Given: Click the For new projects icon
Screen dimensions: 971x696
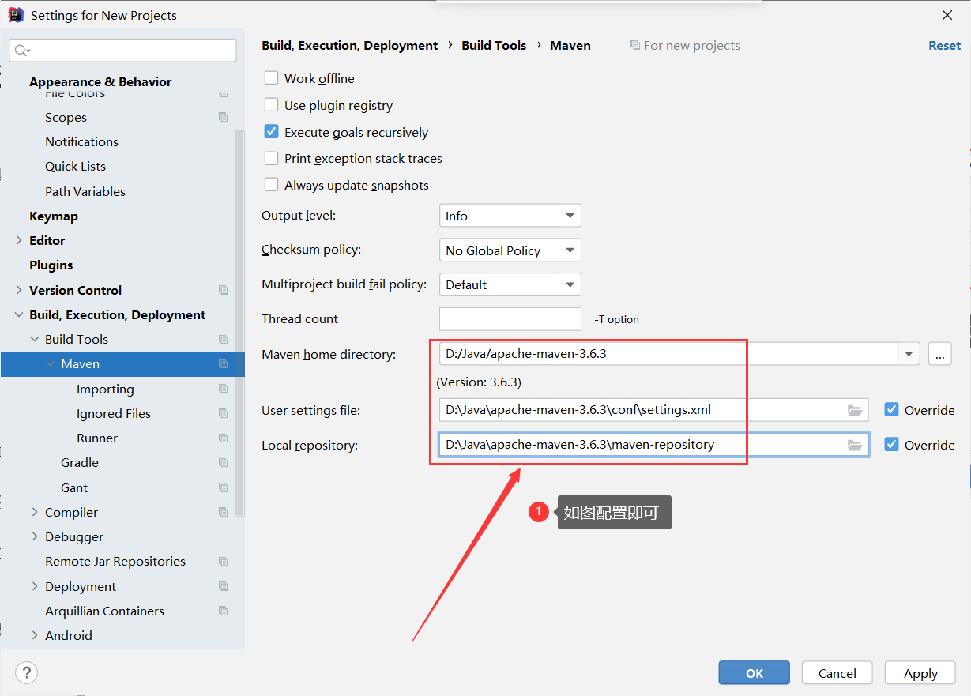Looking at the screenshot, I should [x=635, y=46].
